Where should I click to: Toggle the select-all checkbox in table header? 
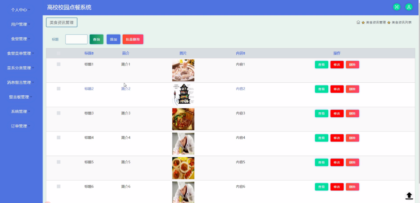point(59,53)
